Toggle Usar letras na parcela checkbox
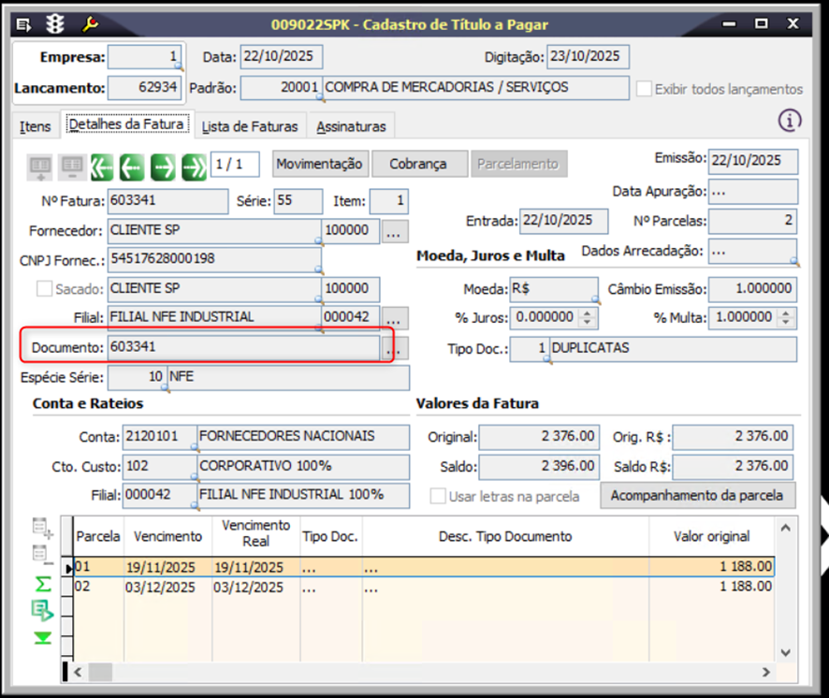 (437, 496)
